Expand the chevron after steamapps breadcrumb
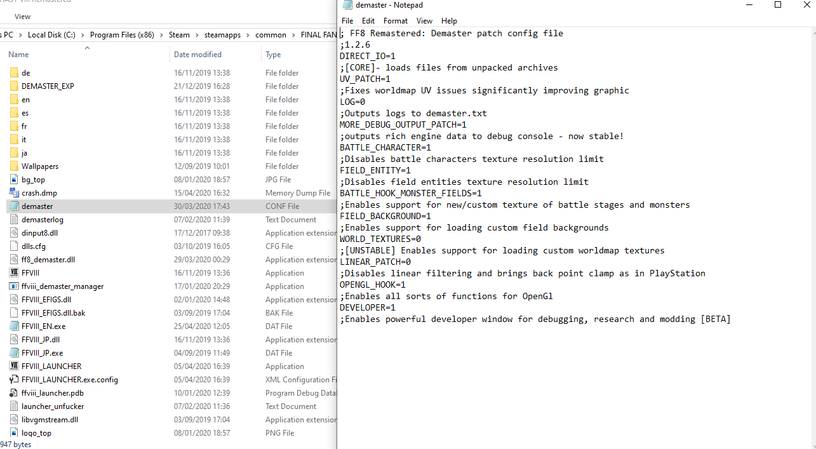The width and height of the screenshot is (816, 449). coord(248,35)
